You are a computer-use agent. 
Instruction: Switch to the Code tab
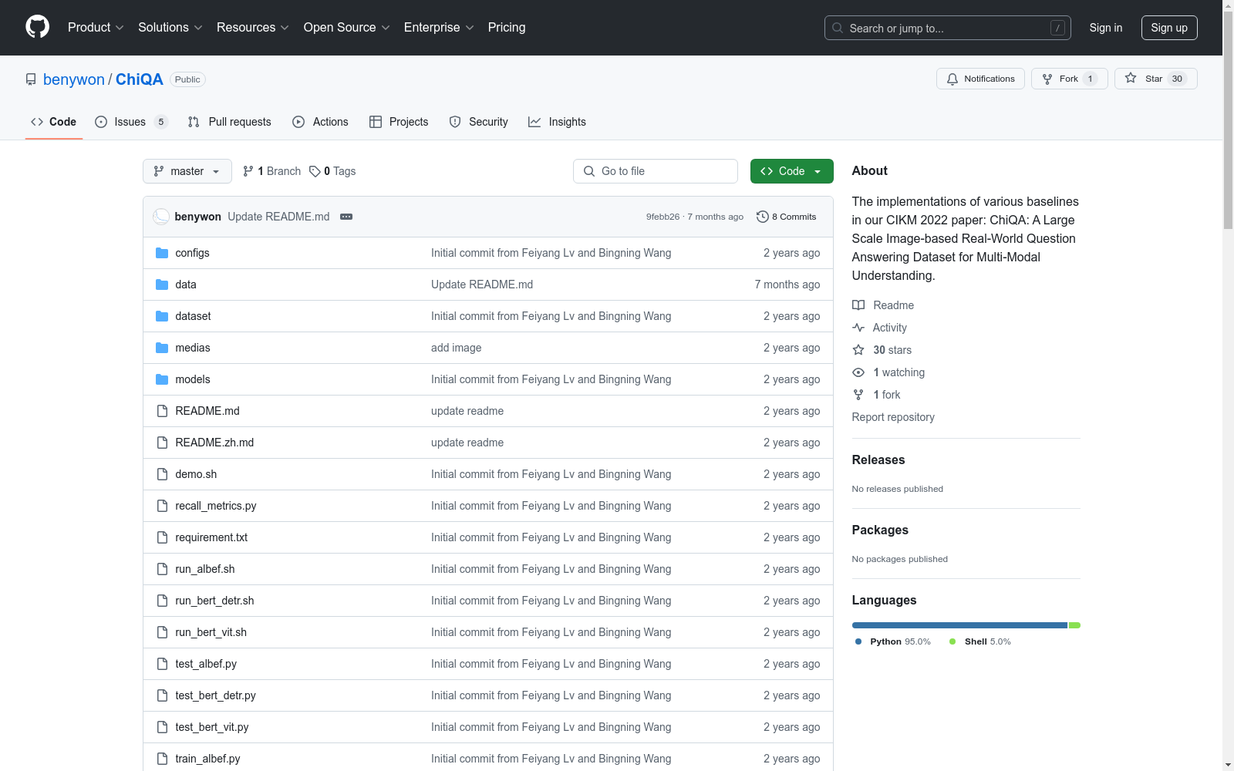[54, 122]
